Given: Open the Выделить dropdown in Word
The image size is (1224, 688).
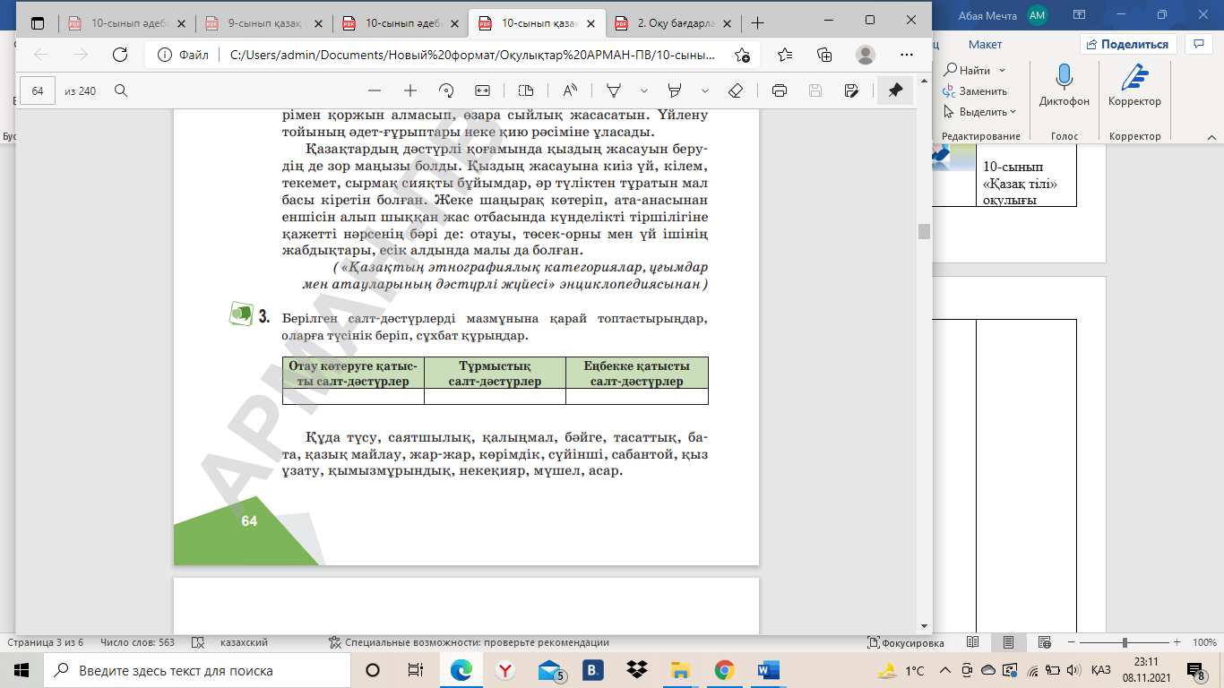Looking at the screenshot, I should 981,112.
